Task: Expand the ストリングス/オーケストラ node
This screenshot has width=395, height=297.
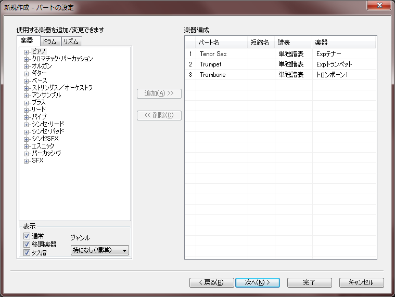Action: point(26,88)
